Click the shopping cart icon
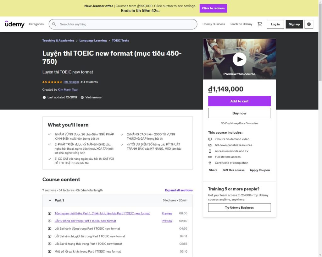 point(260,24)
